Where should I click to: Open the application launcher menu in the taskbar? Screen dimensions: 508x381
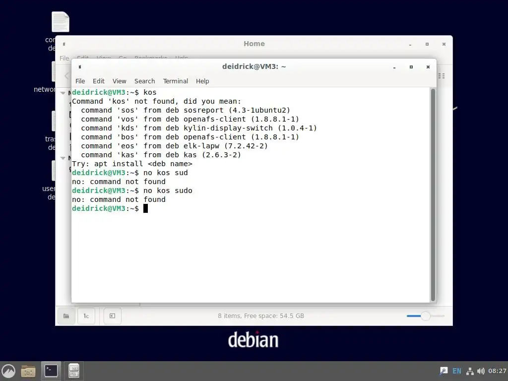coord(9,371)
